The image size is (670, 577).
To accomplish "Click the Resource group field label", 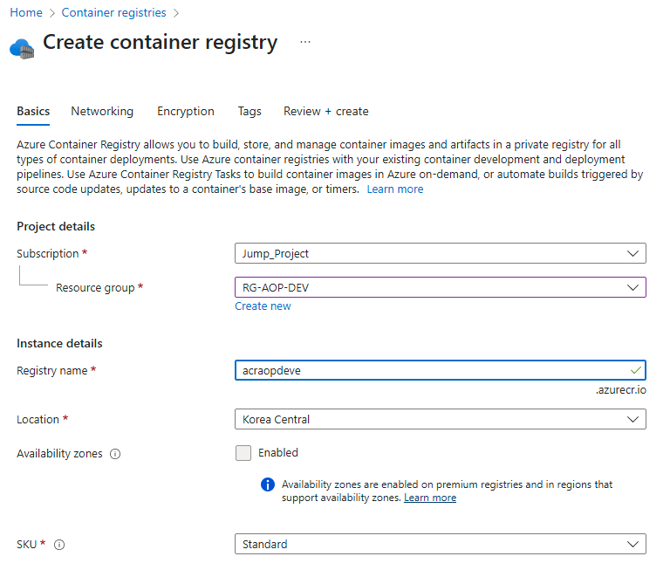I will pos(95,288).
